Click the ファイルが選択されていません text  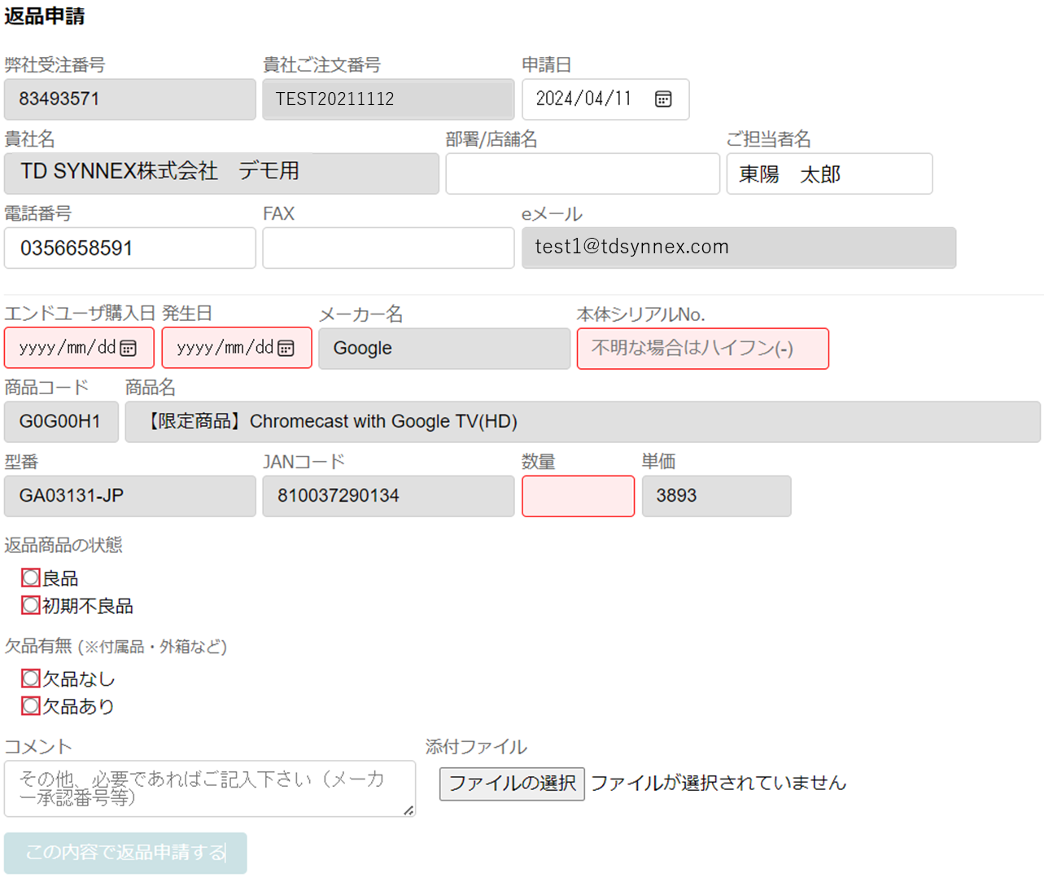719,784
